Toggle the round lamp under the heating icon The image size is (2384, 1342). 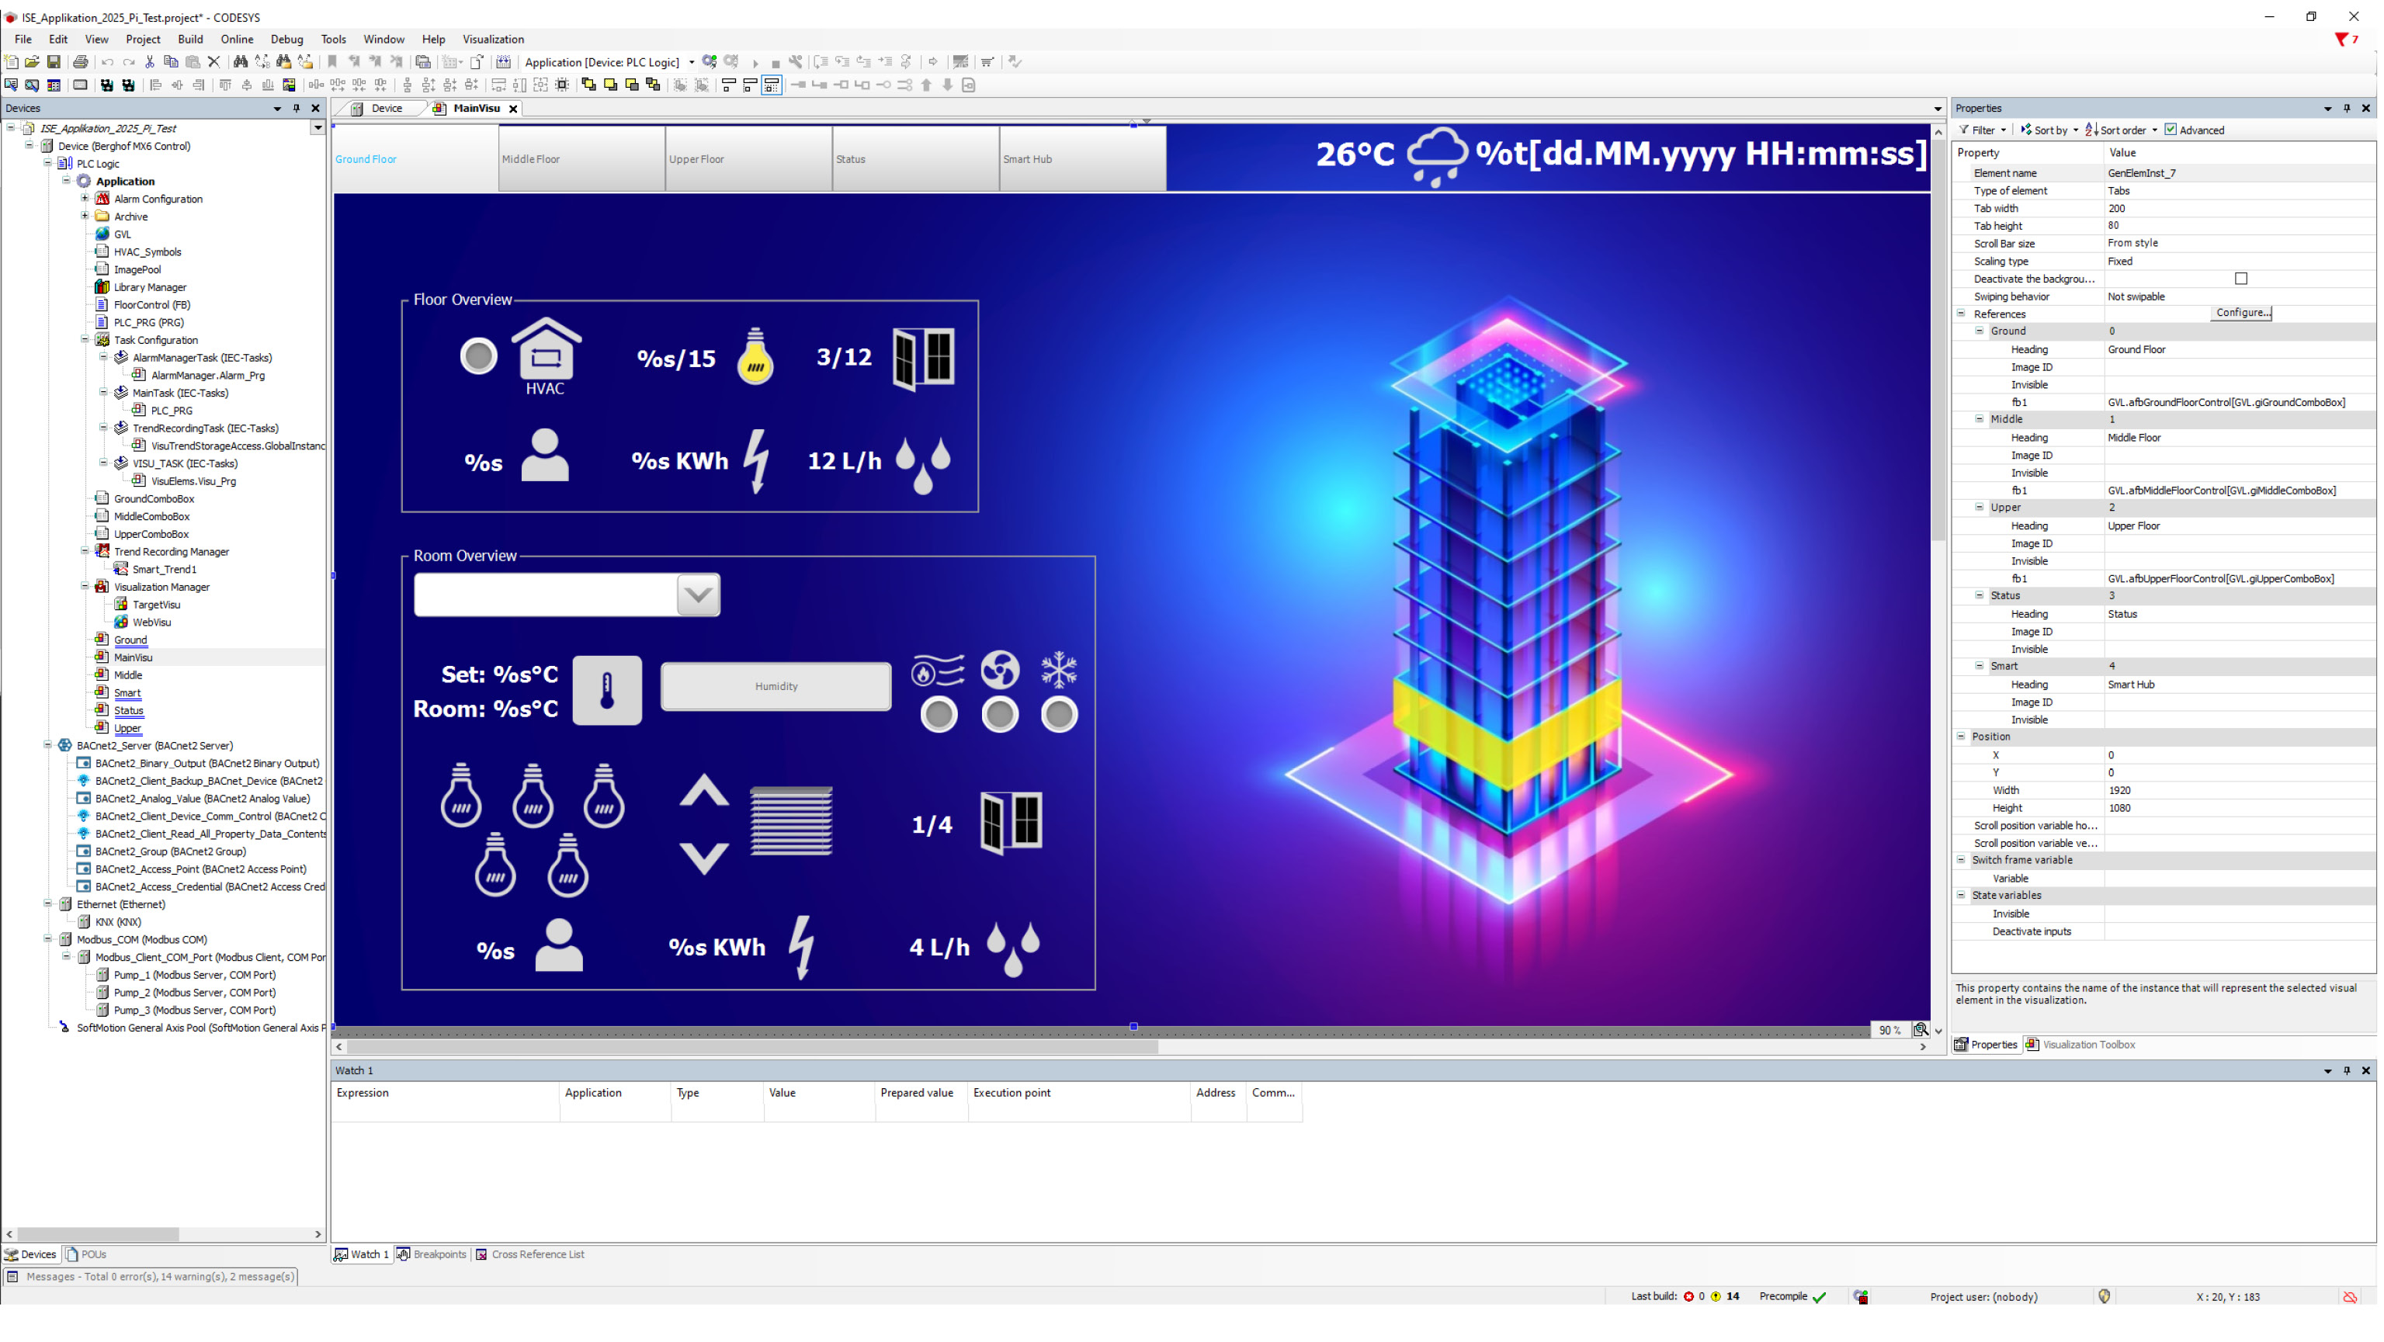[939, 715]
